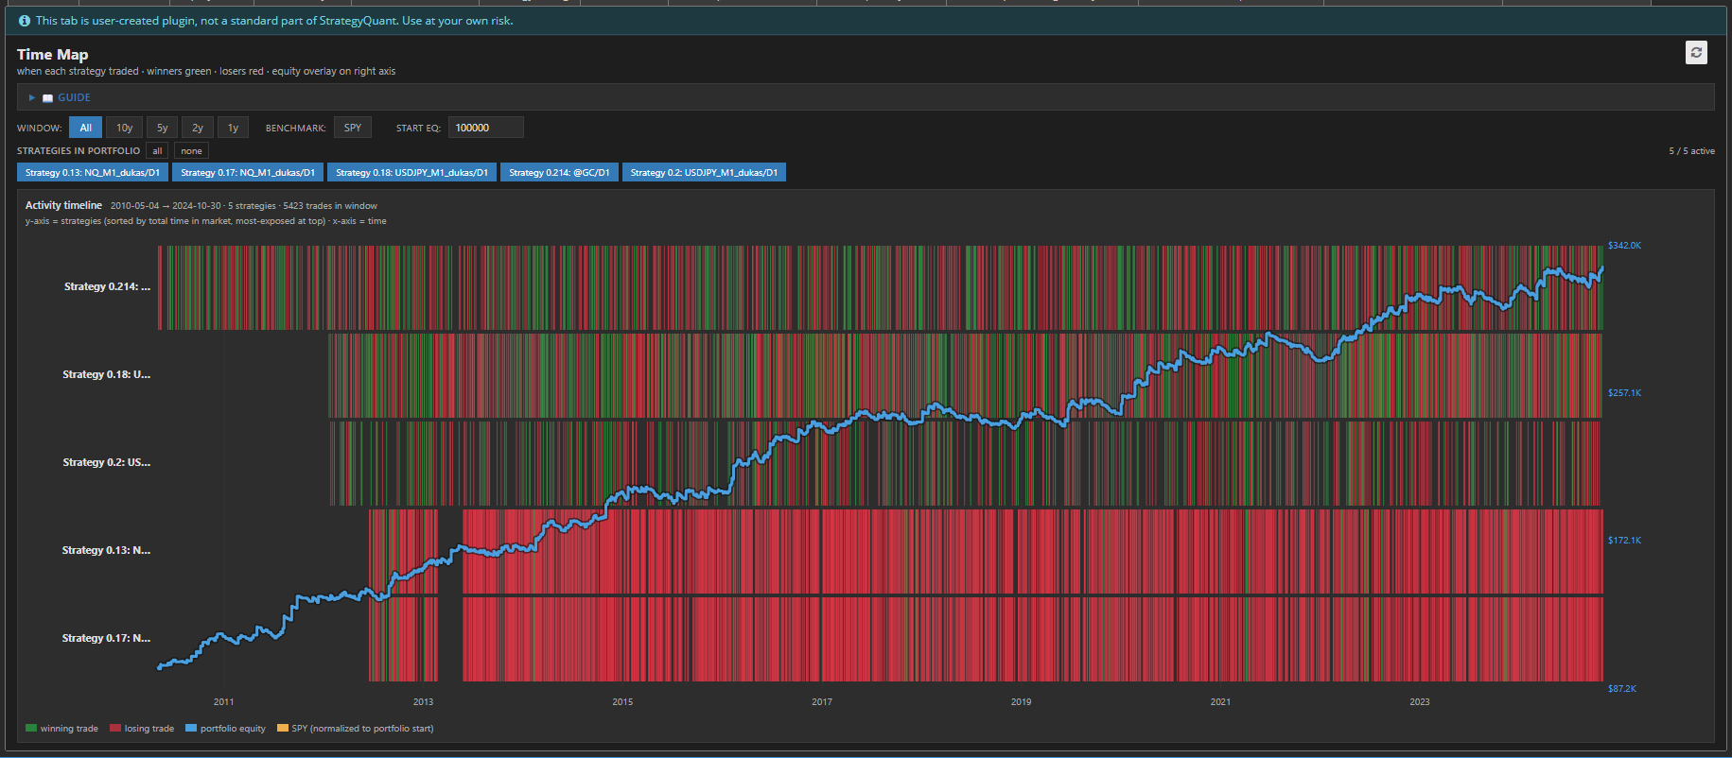Click the info icon in the plugin notice
The height and width of the screenshot is (758, 1732).
click(x=25, y=21)
